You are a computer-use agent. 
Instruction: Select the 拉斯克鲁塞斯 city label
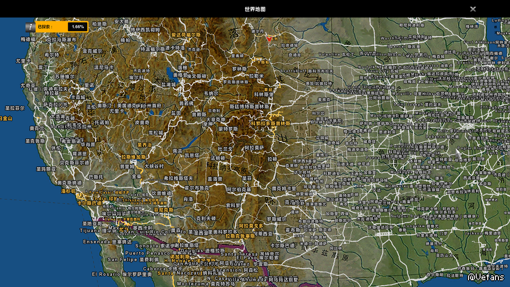[240, 236]
